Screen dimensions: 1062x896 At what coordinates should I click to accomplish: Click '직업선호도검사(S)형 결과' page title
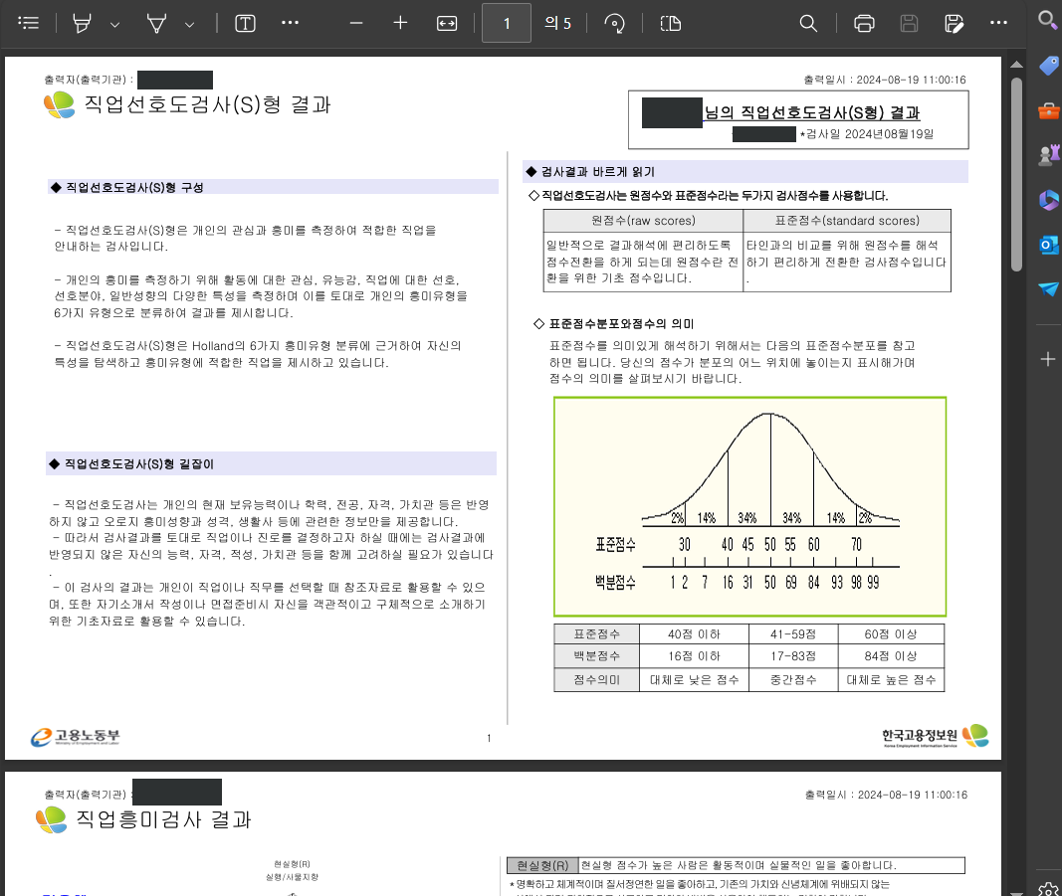pyautogui.click(x=207, y=104)
